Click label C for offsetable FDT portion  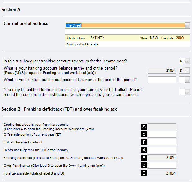tap(144, 134)
